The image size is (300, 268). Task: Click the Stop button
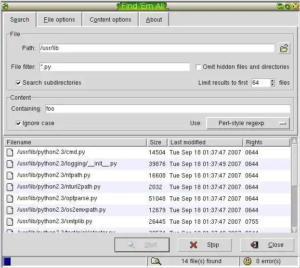tap(205, 245)
